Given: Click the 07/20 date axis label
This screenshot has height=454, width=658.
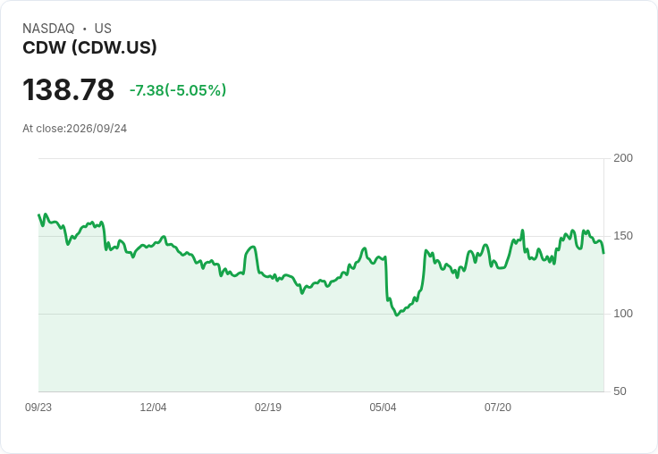Looking at the screenshot, I should click(x=498, y=408).
